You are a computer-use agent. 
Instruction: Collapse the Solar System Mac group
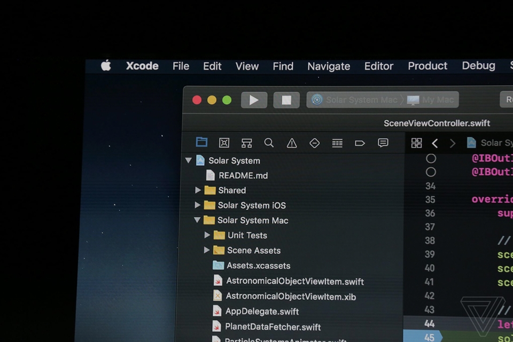[x=198, y=220]
